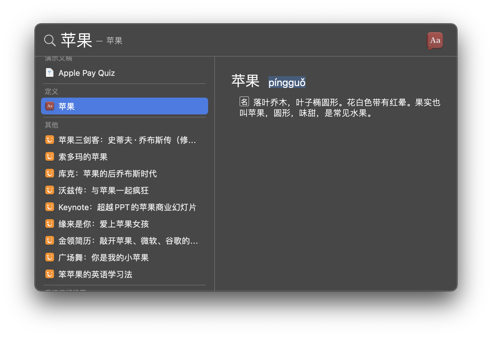Click the dictionary icon next to 苹果 definition
This screenshot has width=492, height=337.
(50, 106)
